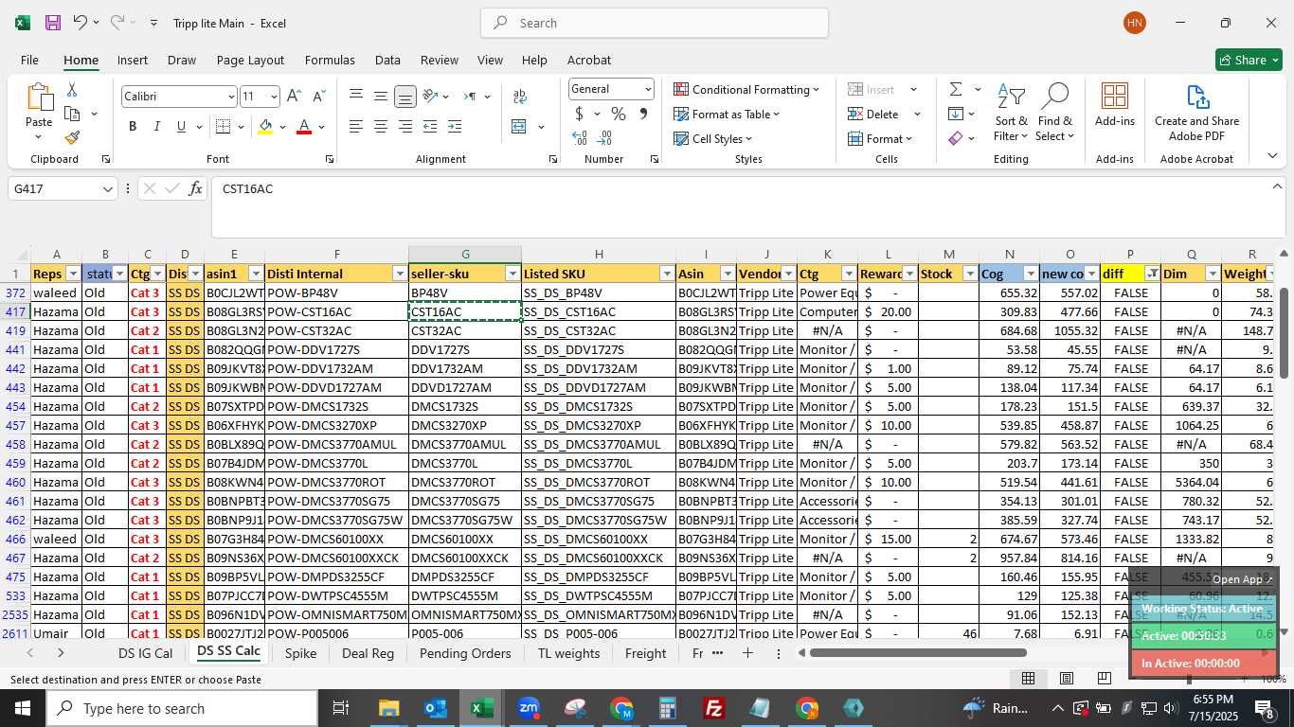Image resolution: width=1294 pixels, height=727 pixels.
Task: Apply Comma Style format
Action: coord(644,114)
